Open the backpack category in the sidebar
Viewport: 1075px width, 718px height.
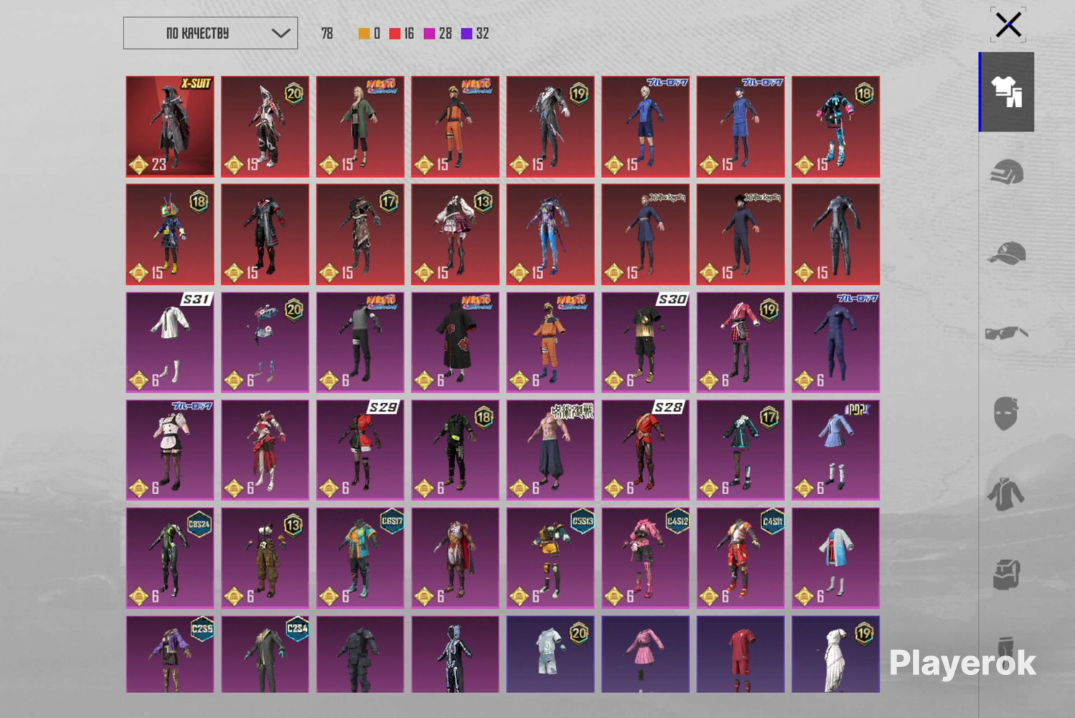click(x=1006, y=574)
